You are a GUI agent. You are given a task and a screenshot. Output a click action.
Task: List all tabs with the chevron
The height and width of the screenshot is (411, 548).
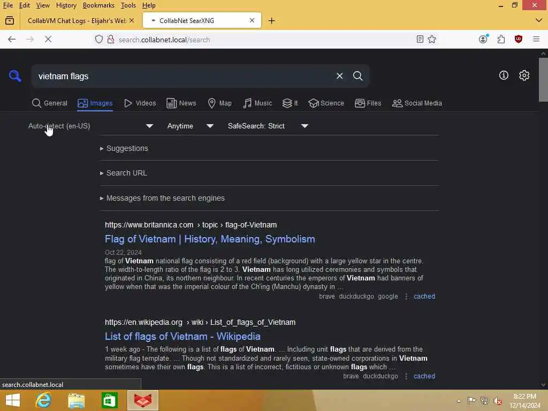(538, 21)
